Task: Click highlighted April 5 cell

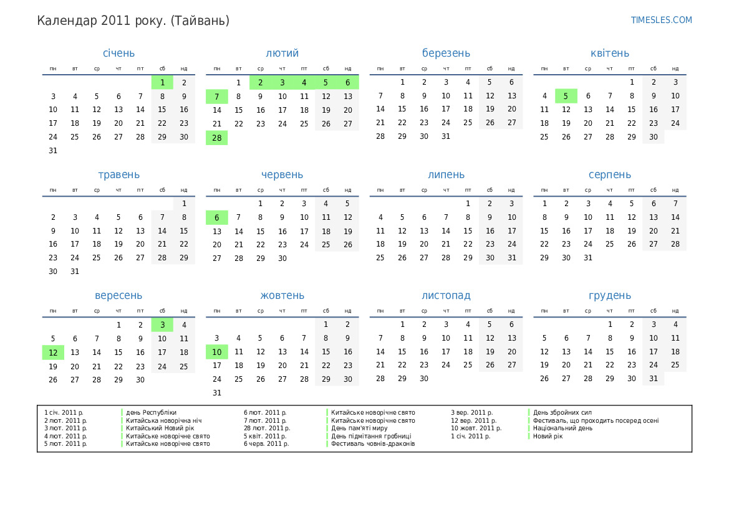Action: pyautogui.click(x=566, y=96)
